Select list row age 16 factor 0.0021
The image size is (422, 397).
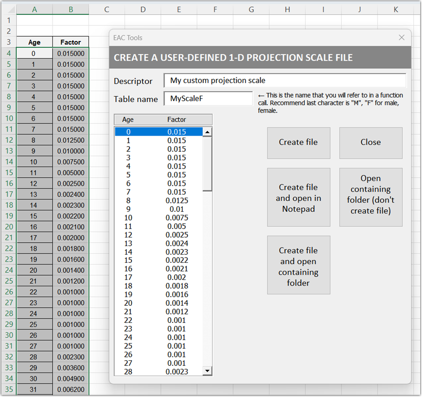158,269
